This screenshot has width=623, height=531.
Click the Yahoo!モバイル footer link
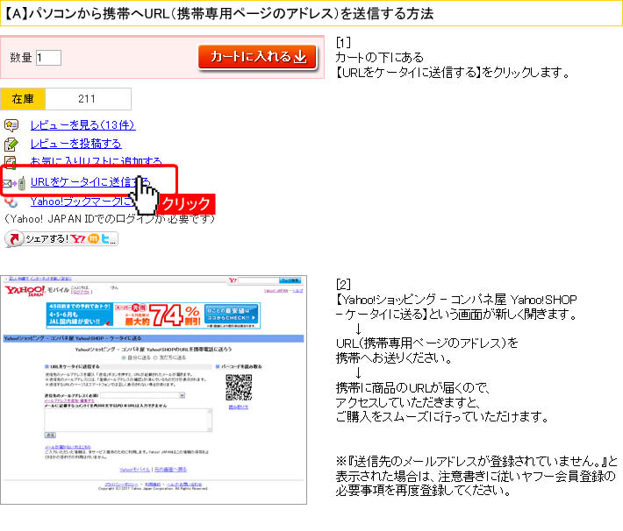[x=135, y=470]
